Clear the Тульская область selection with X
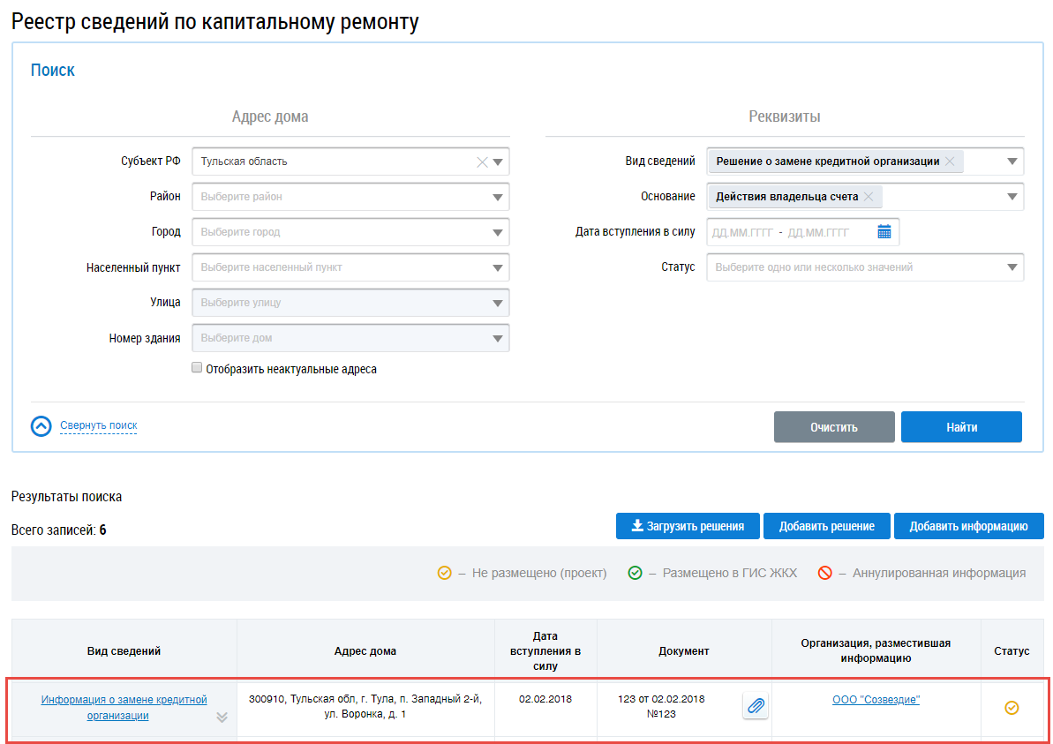The height and width of the screenshot is (744, 1053). click(482, 162)
